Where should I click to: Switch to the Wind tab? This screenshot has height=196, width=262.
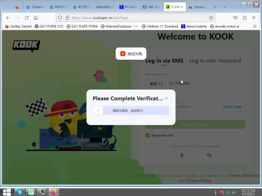tap(128, 7)
